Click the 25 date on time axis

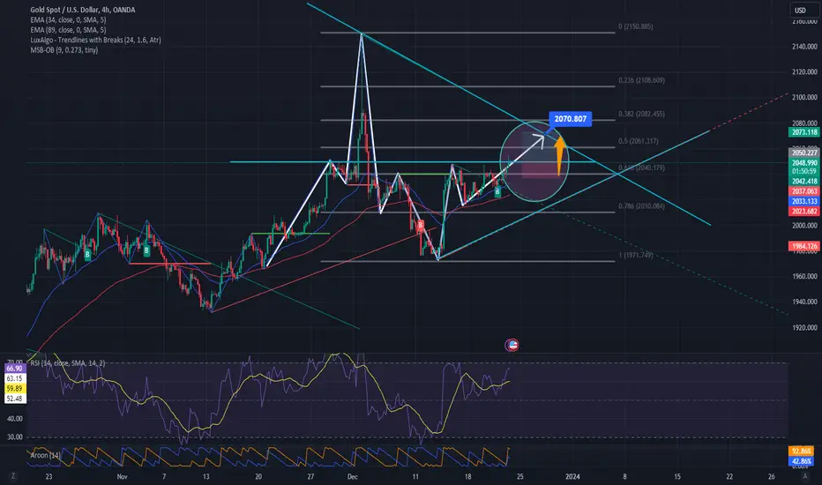point(520,476)
